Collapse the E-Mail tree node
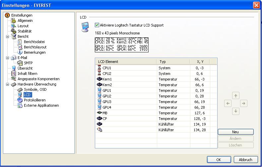Viewport: 262px width, 167px height. pos(8,58)
